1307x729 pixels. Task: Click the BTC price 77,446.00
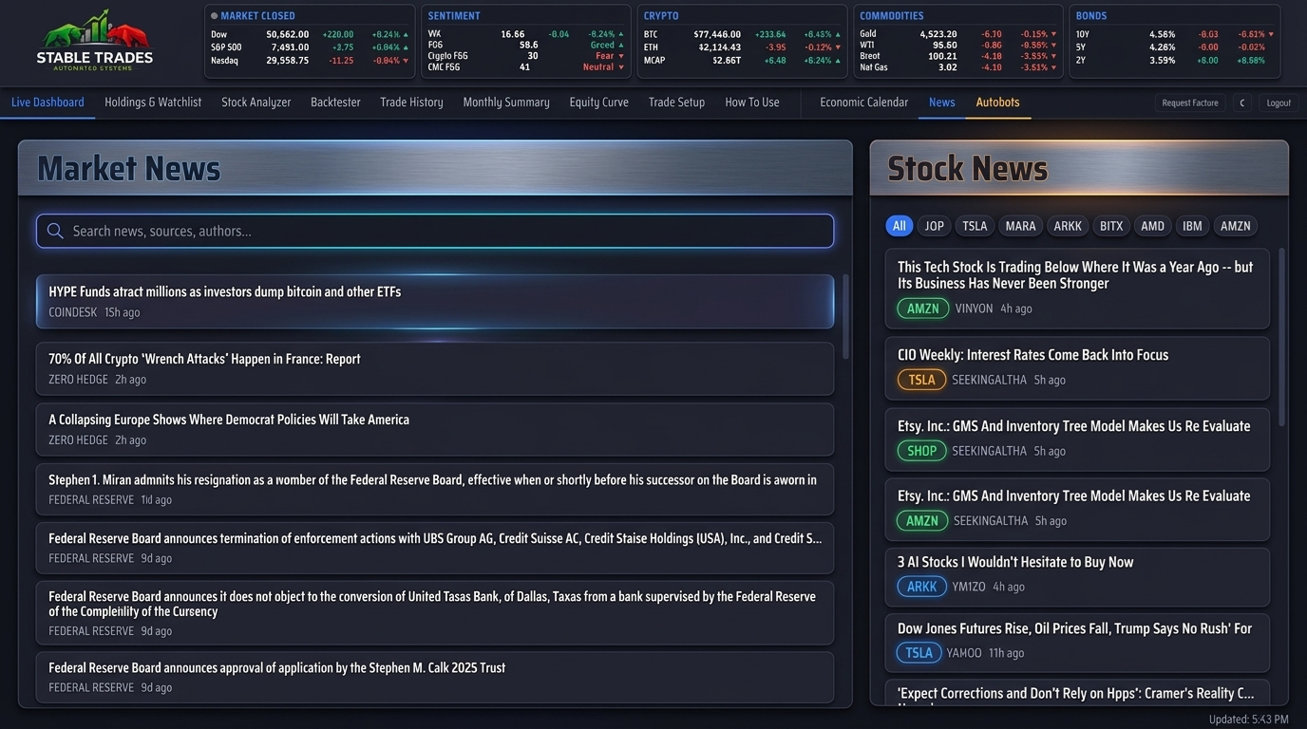[717, 34]
